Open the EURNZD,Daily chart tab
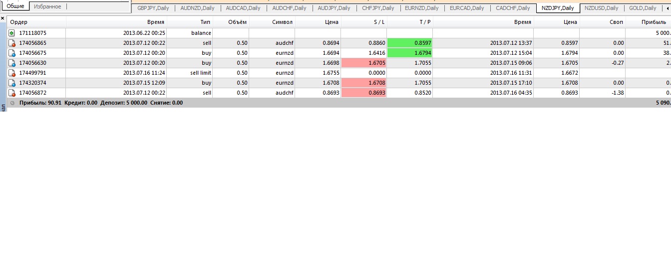 tap(422, 8)
